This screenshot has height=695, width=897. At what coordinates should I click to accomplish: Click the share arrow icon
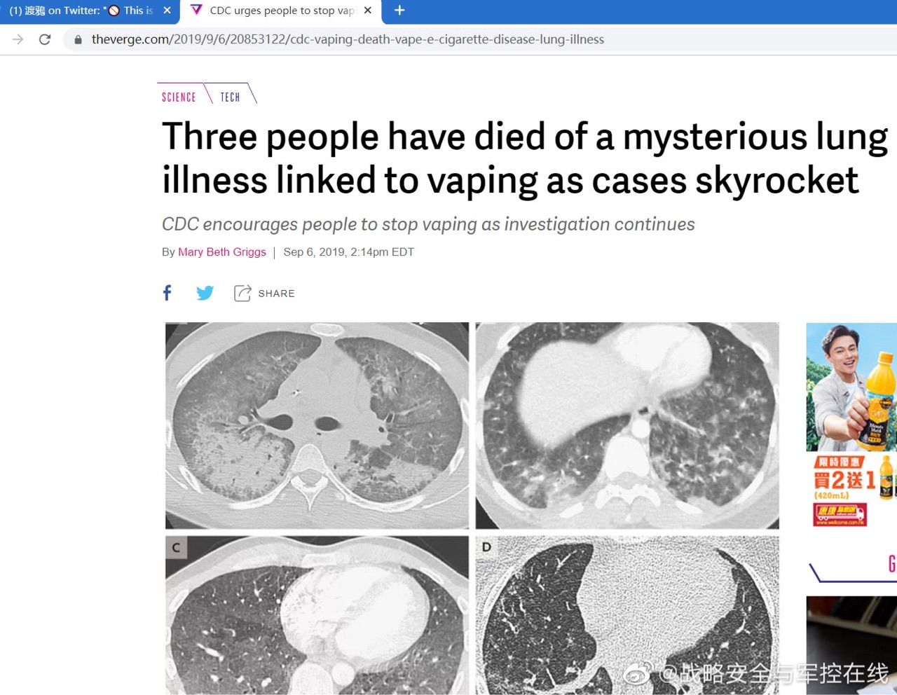pos(242,293)
